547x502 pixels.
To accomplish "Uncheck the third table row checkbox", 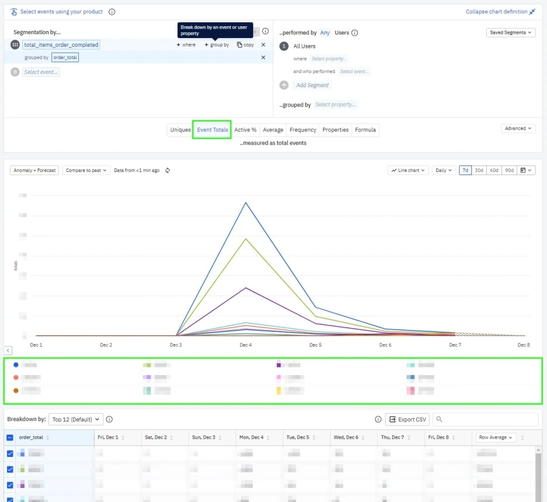I will (x=10, y=485).
